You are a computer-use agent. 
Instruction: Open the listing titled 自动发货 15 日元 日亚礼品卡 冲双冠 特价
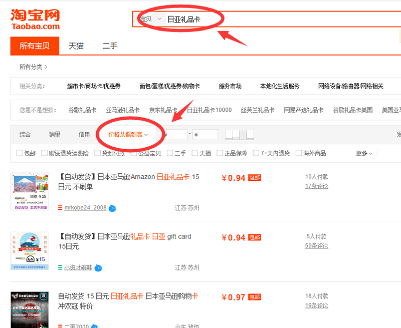pyautogui.click(x=128, y=301)
